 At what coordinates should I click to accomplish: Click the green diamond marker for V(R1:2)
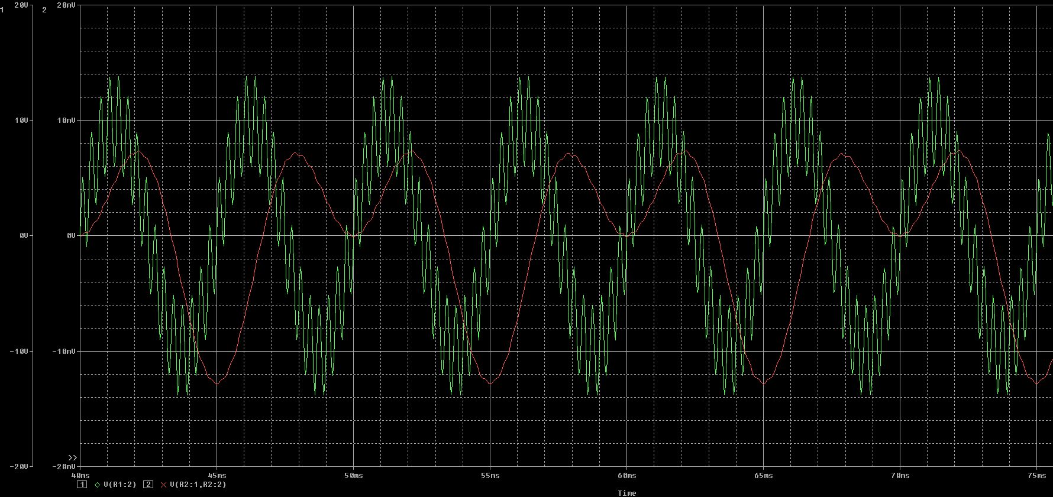98,485
